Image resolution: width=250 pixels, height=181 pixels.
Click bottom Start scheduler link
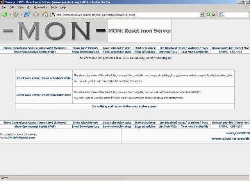145,123
